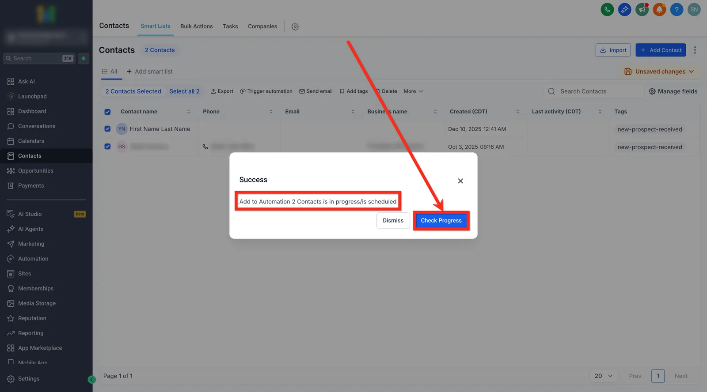The width and height of the screenshot is (707, 392).
Task: Switch to Bulk Actions tab
Action: pyautogui.click(x=197, y=26)
